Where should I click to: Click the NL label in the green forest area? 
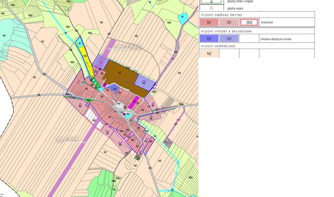115,189
